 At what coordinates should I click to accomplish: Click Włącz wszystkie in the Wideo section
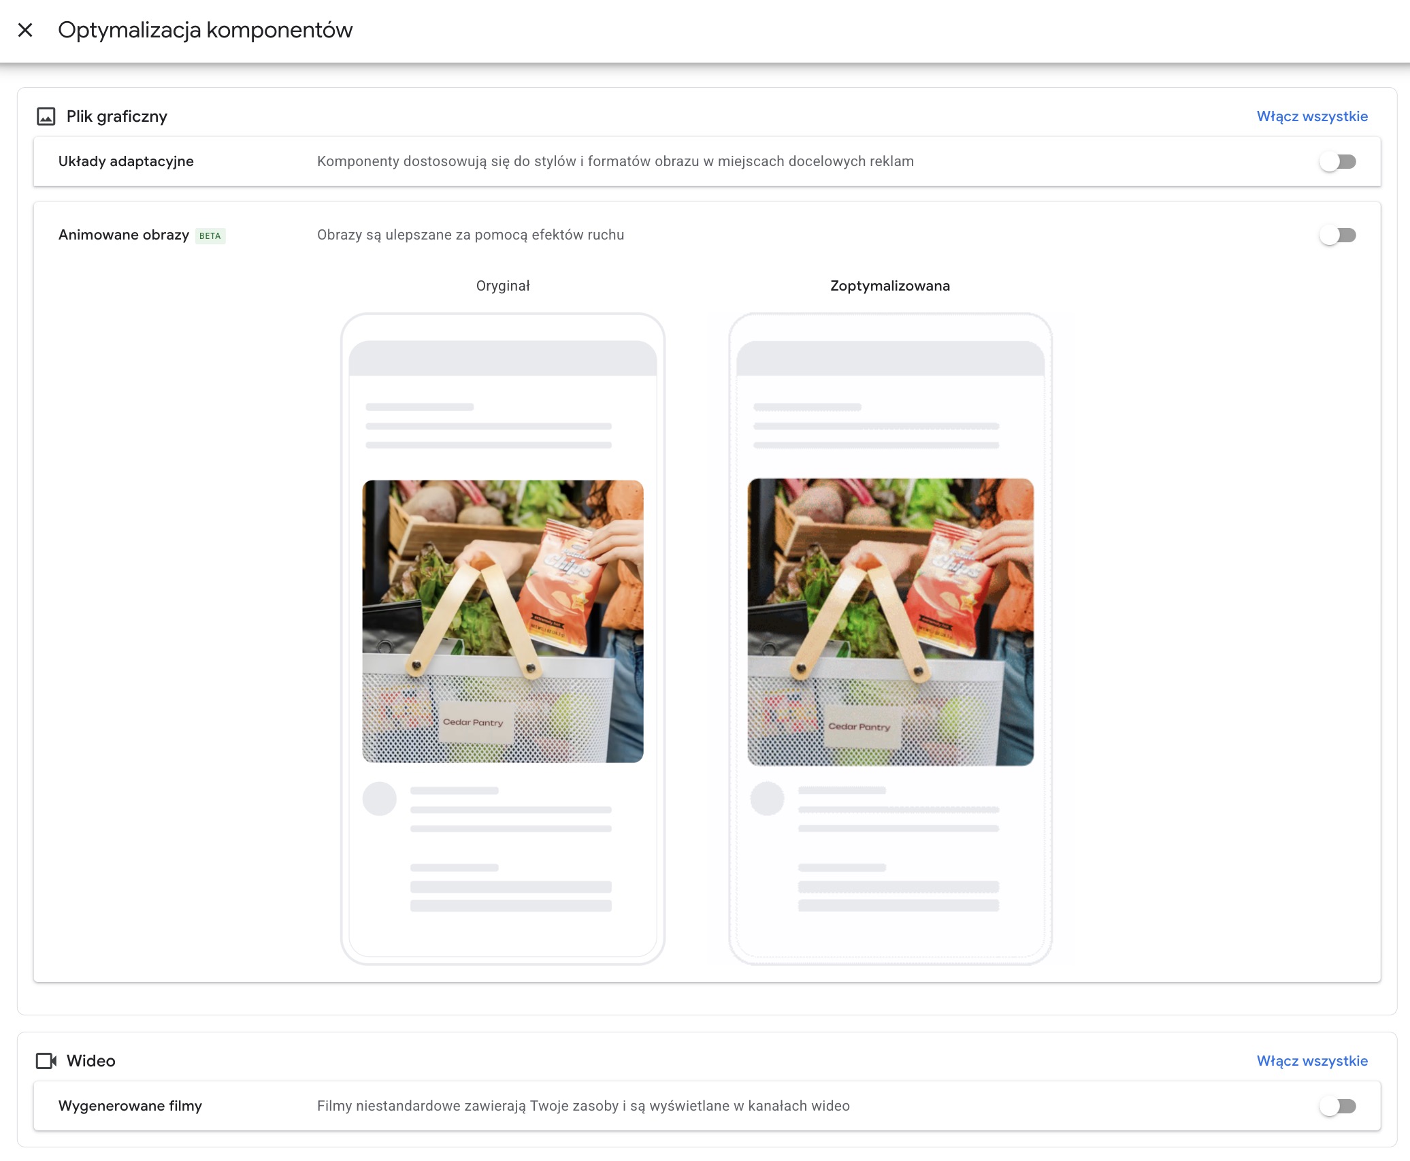coord(1312,1061)
